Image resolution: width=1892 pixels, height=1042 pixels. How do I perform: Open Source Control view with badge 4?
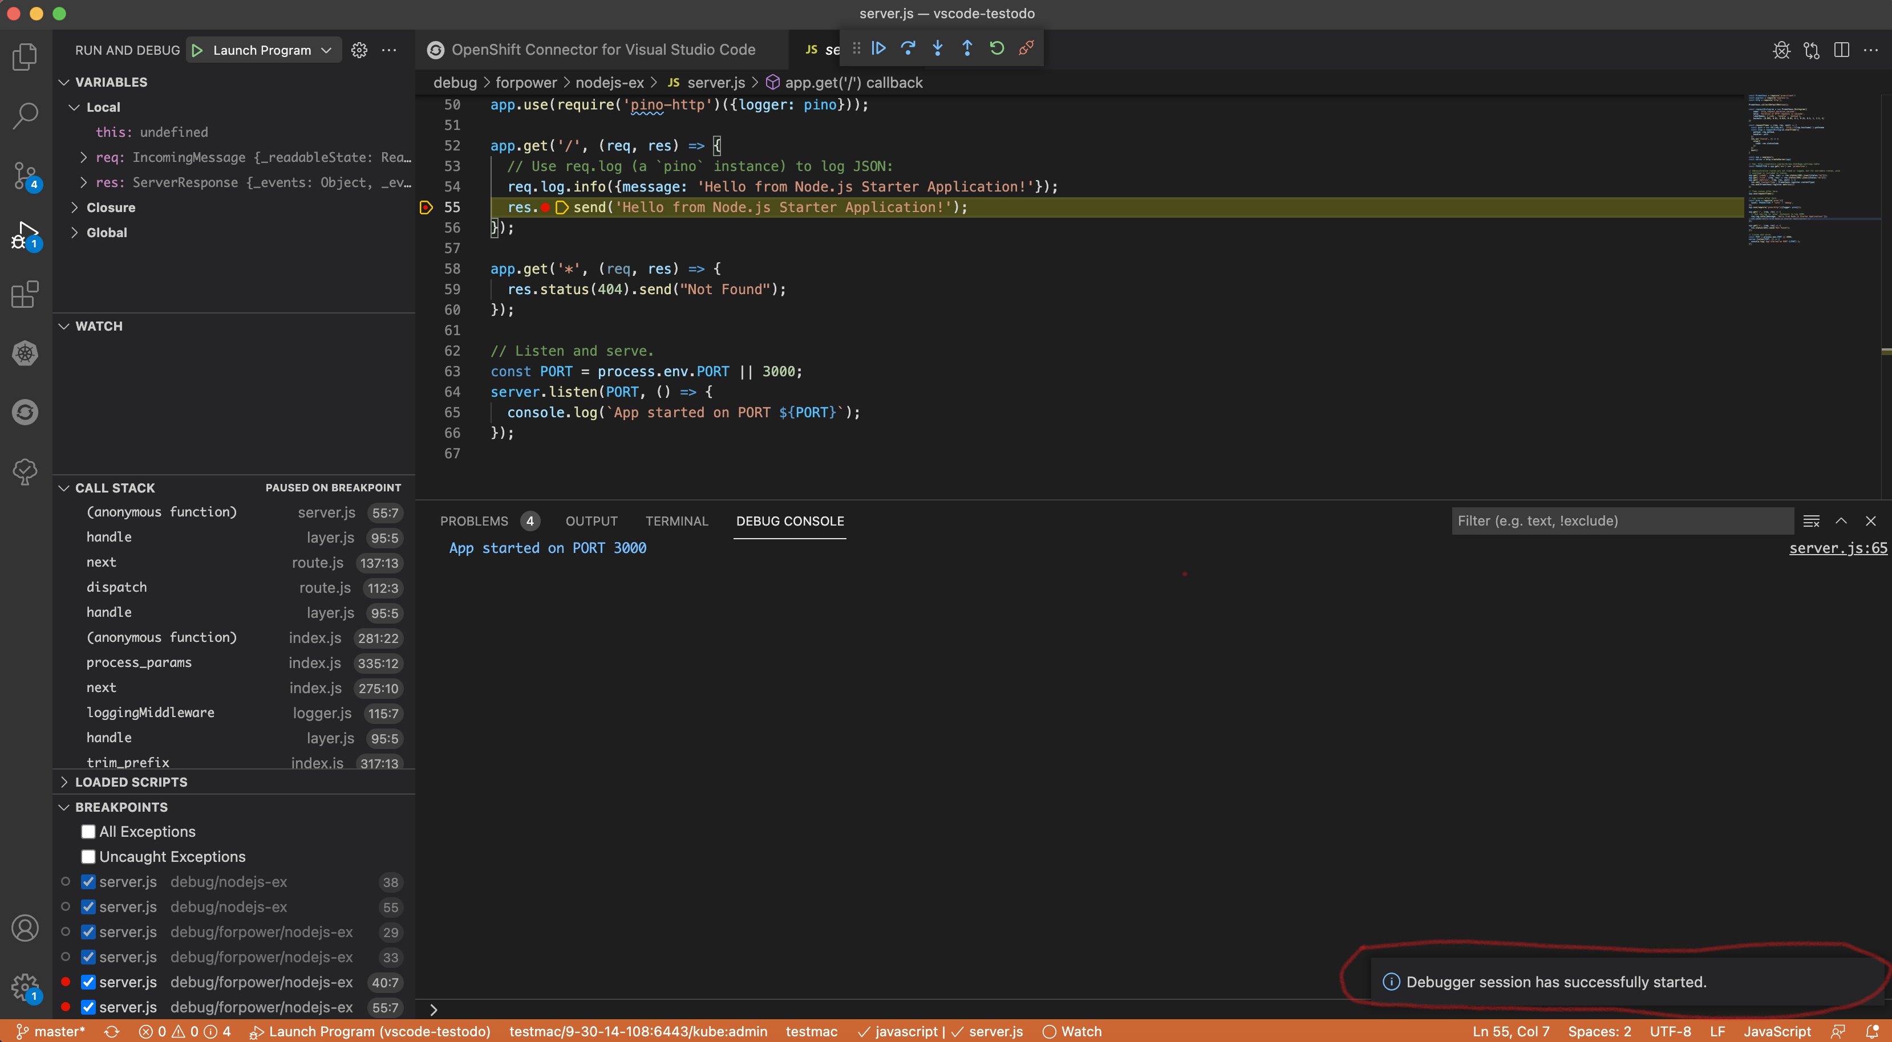(25, 176)
